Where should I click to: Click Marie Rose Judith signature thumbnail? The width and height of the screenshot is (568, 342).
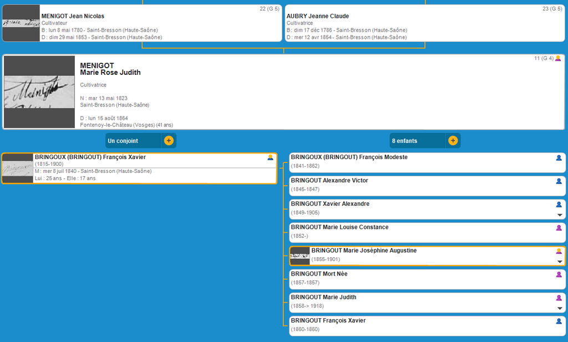[x=39, y=92]
